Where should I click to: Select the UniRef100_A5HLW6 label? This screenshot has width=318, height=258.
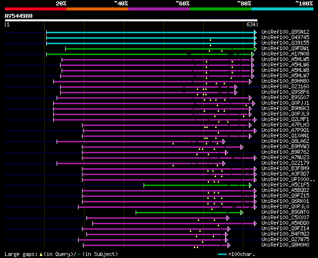coord(285,64)
